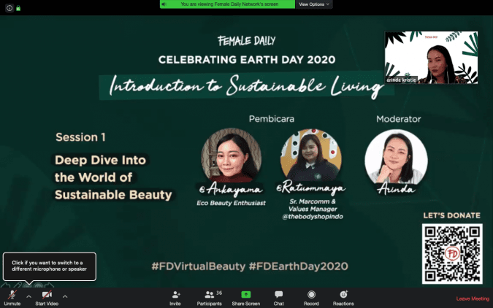Click the green encryption lock icon
The image size is (493, 308).
[x=18, y=9]
